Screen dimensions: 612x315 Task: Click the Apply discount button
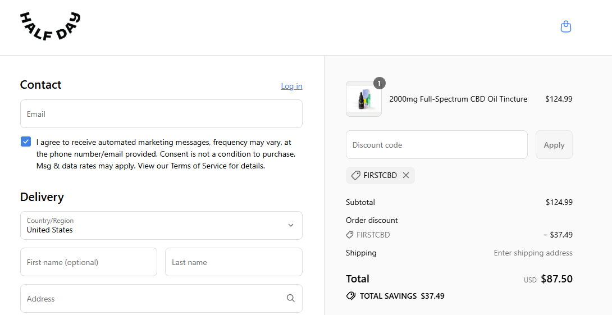coord(554,145)
